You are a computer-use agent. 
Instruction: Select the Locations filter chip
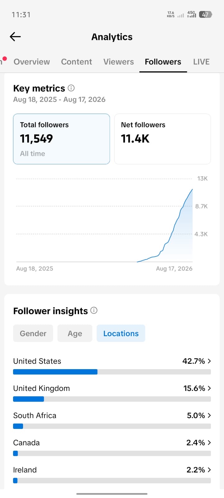[x=121, y=333]
